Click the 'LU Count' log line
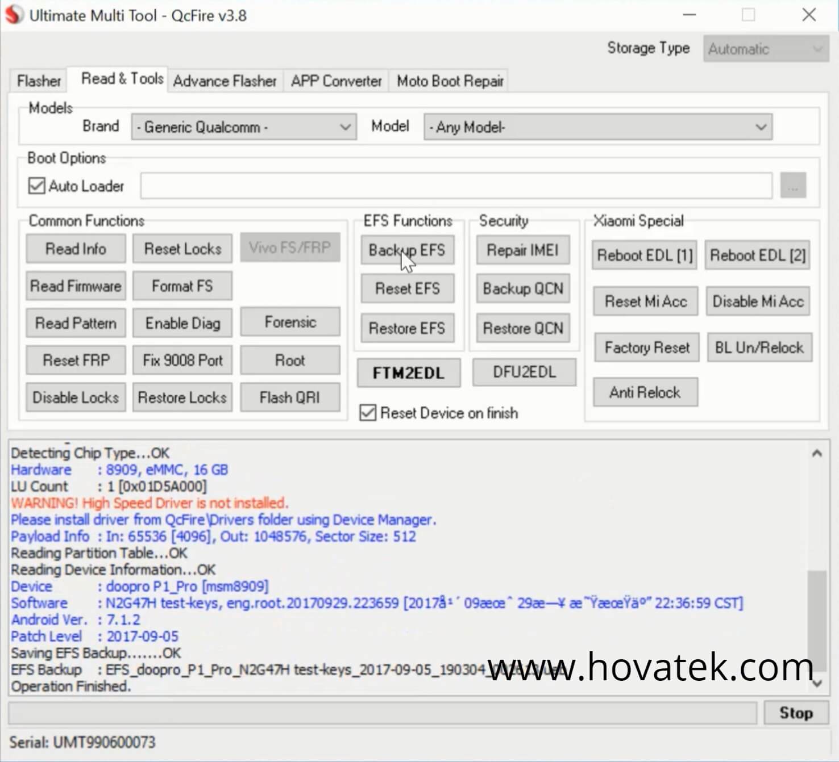This screenshot has height=762, width=839. [109, 486]
